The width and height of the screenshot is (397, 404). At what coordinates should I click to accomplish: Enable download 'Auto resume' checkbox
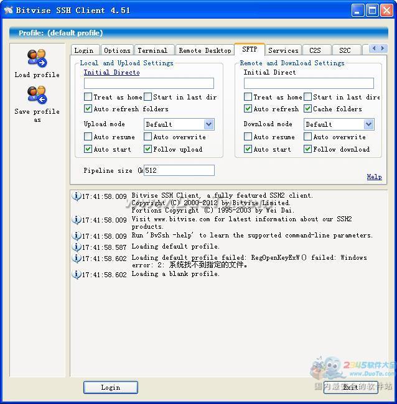pyautogui.click(x=248, y=136)
